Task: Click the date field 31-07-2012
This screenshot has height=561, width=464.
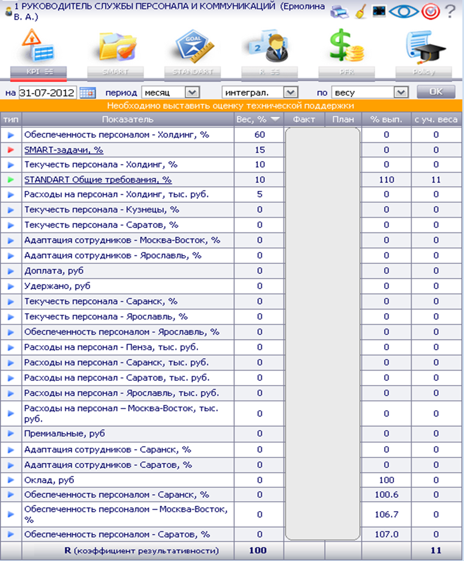Action: [x=47, y=93]
